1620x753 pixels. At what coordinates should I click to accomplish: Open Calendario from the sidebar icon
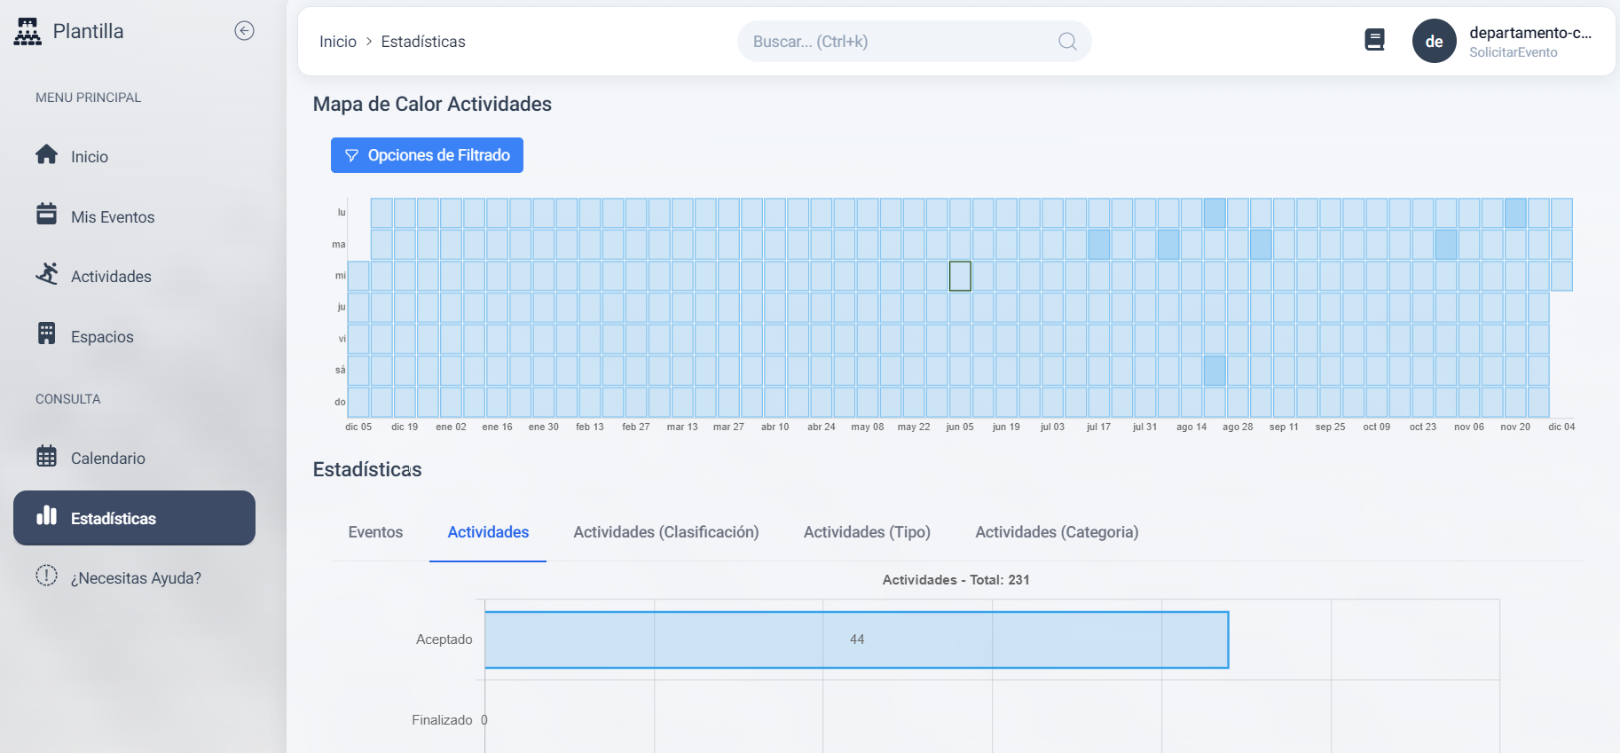click(47, 456)
